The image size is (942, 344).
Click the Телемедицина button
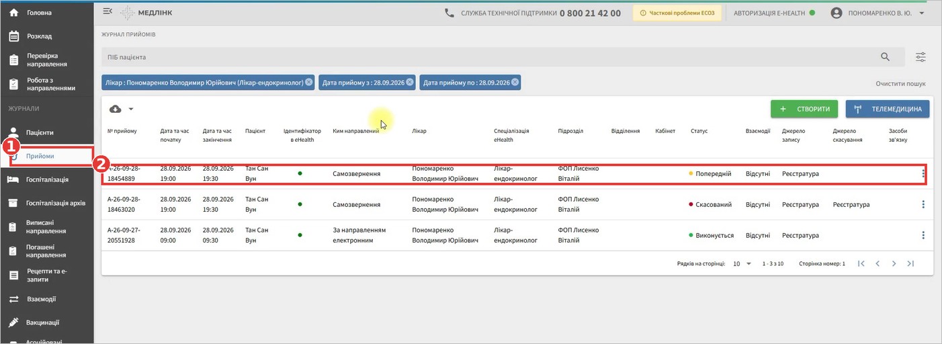tap(888, 109)
